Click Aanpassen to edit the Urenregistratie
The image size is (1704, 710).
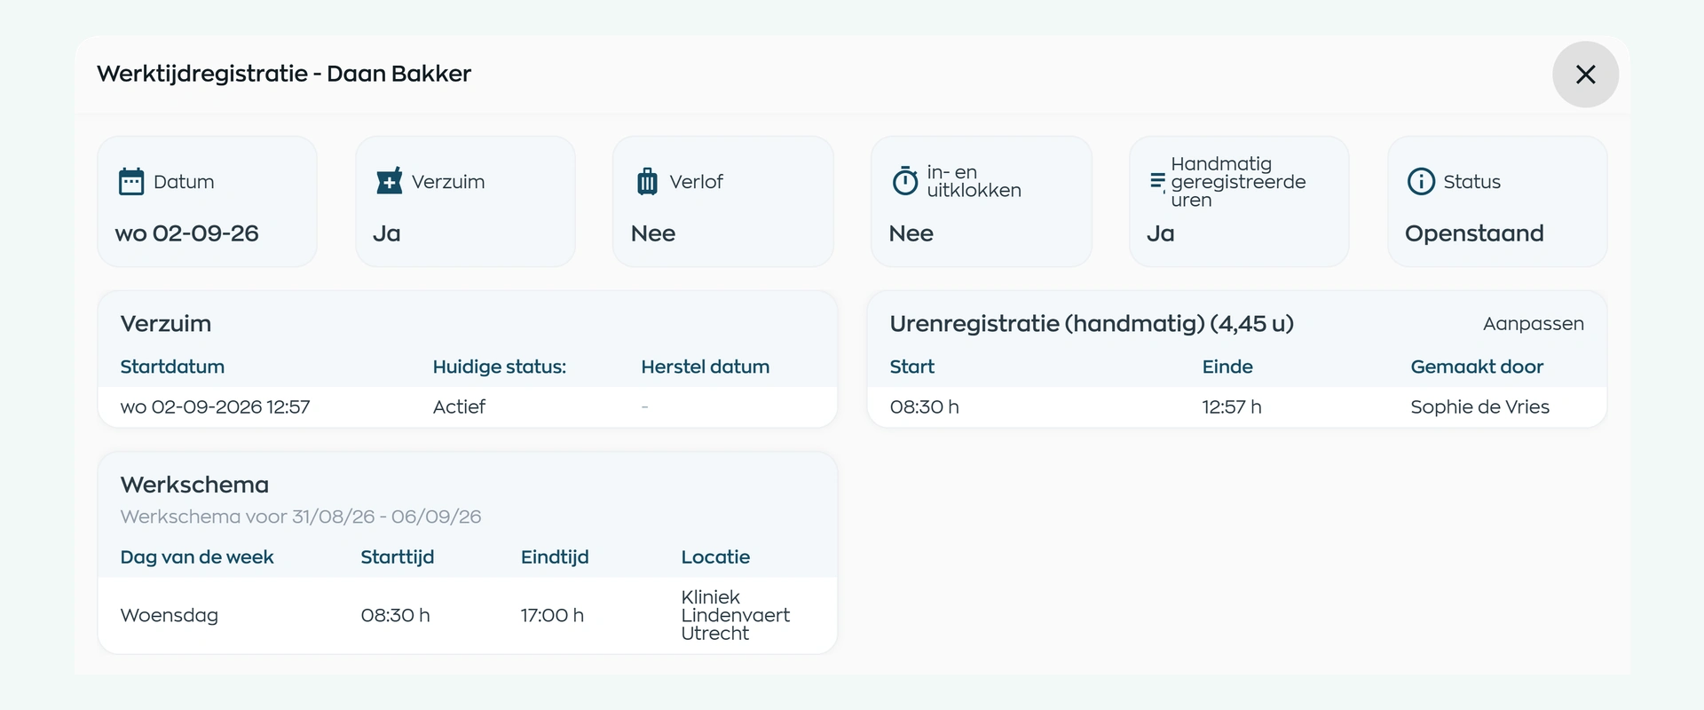[1533, 324]
